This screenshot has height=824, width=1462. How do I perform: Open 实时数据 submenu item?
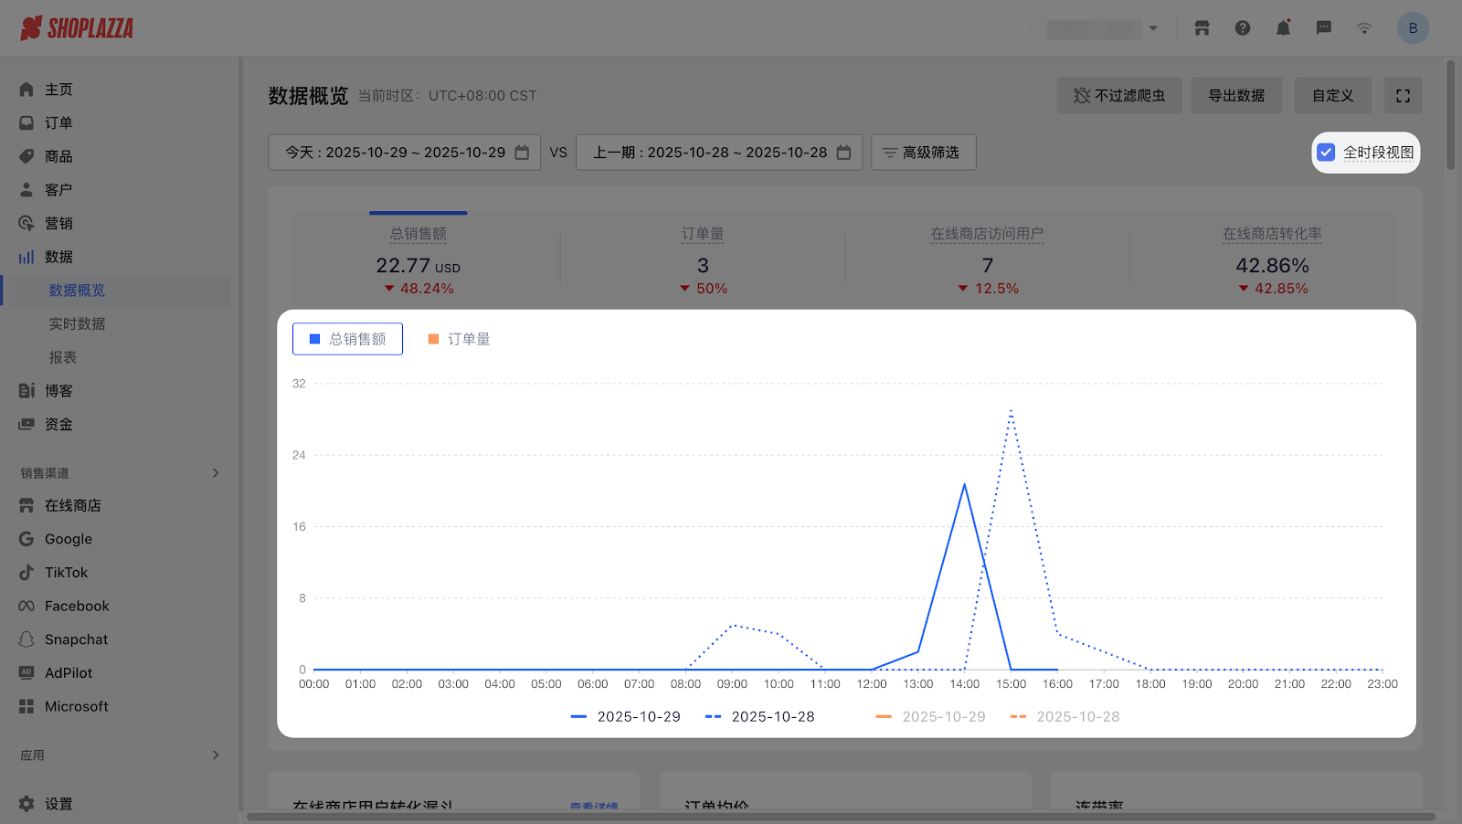(77, 324)
